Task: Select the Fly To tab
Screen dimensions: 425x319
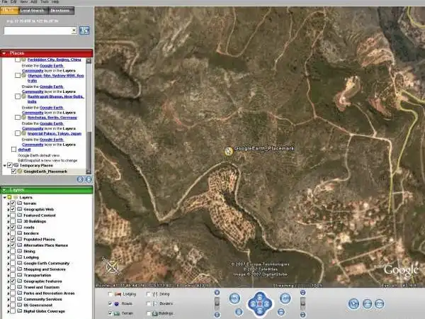Action: tap(9, 11)
